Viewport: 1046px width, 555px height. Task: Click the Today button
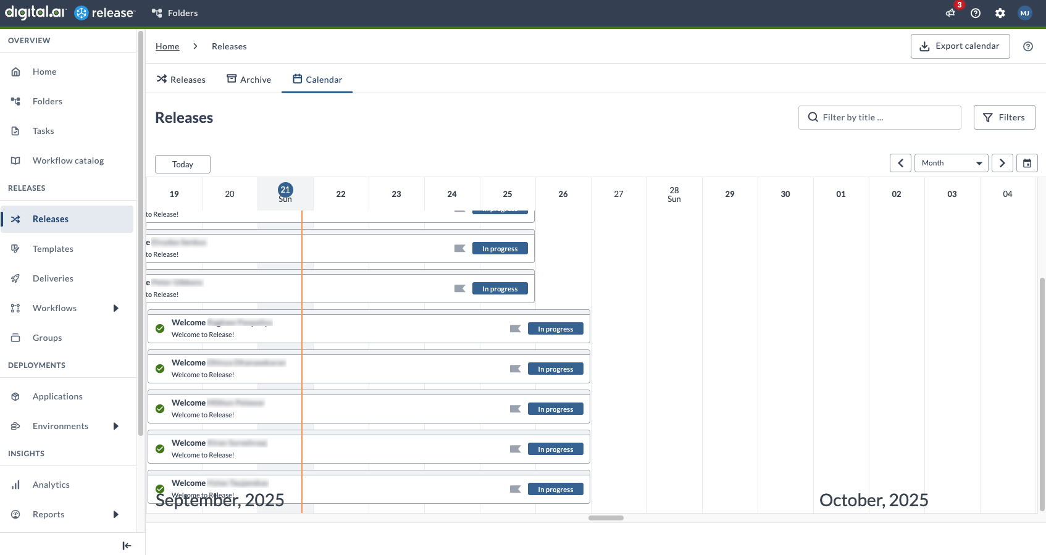coord(183,164)
